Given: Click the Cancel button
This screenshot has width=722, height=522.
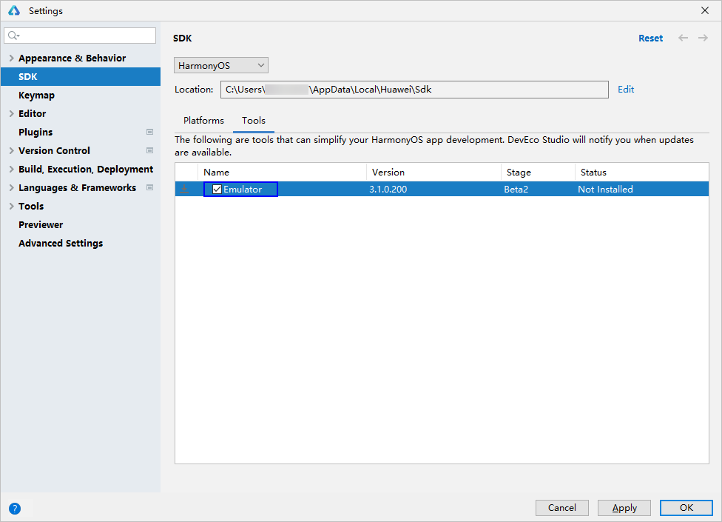Looking at the screenshot, I should pos(561,508).
